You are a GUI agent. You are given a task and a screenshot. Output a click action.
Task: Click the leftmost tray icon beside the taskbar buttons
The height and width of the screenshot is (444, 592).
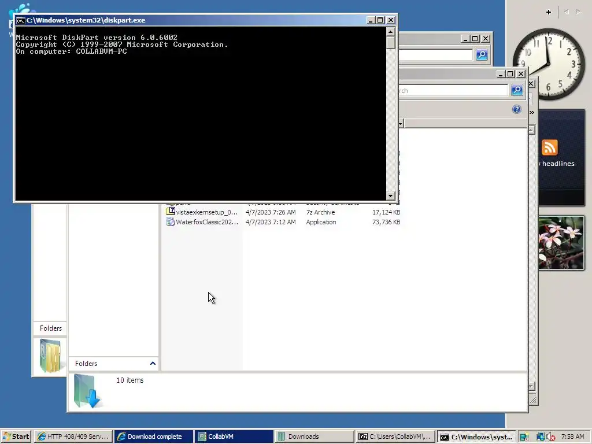pos(524,437)
